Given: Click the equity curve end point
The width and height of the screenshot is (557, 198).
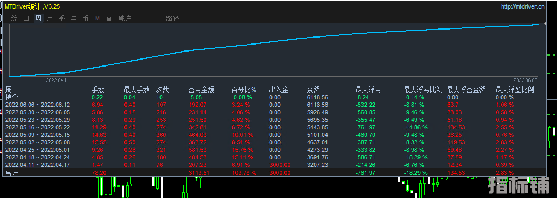Looking at the screenshot, I should (x=539, y=24).
